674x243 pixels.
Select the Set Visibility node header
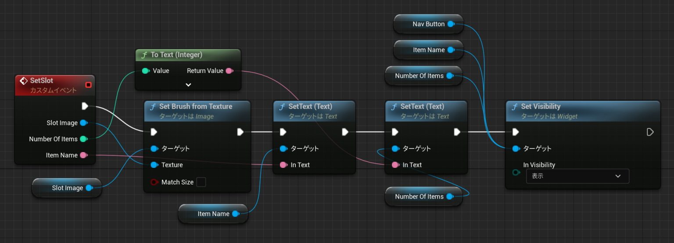pos(583,111)
